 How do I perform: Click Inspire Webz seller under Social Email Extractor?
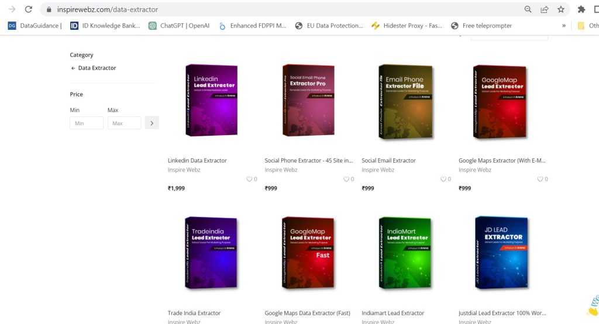pos(378,170)
